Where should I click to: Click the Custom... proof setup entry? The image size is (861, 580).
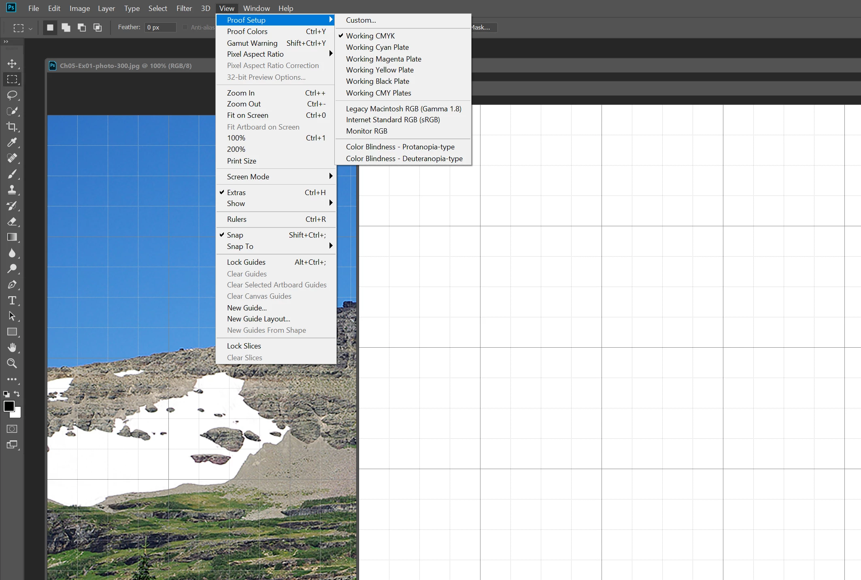(361, 20)
